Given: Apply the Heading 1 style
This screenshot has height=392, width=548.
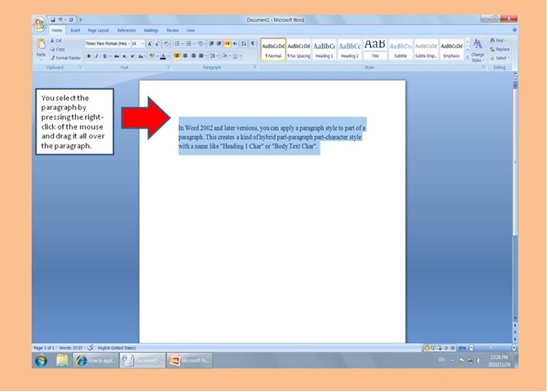Looking at the screenshot, I should tap(324, 49).
